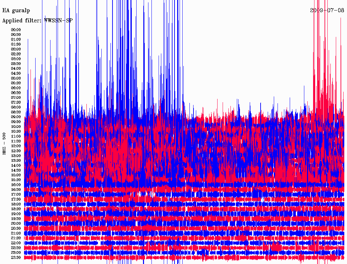Select the 19:30 time label

pyautogui.click(x=16, y=219)
